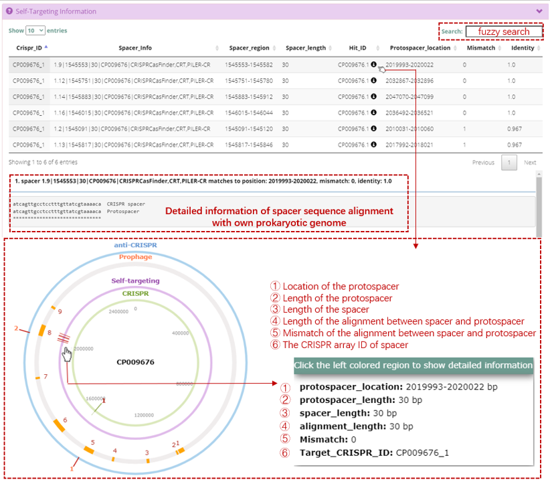Collapse the Self-Targeting Information panel chevron

click(539, 11)
